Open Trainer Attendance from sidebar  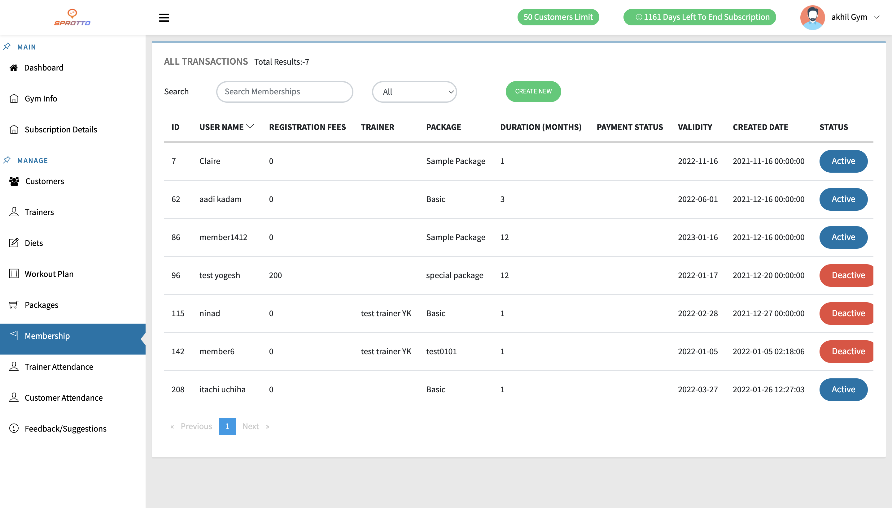59,367
